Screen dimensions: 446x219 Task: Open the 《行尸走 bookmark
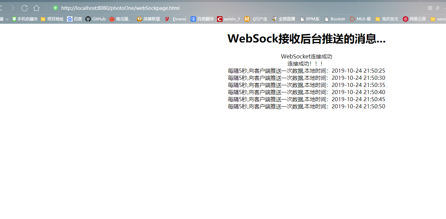[256, 19]
